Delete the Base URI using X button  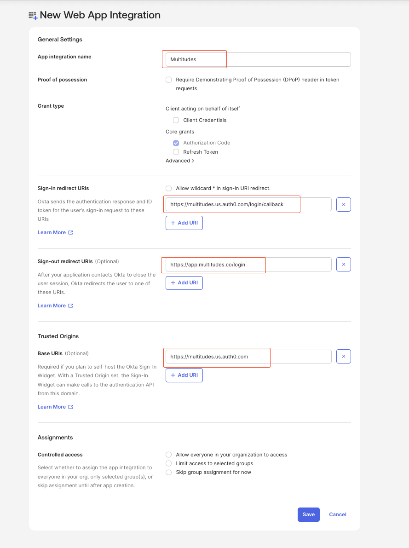click(343, 357)
